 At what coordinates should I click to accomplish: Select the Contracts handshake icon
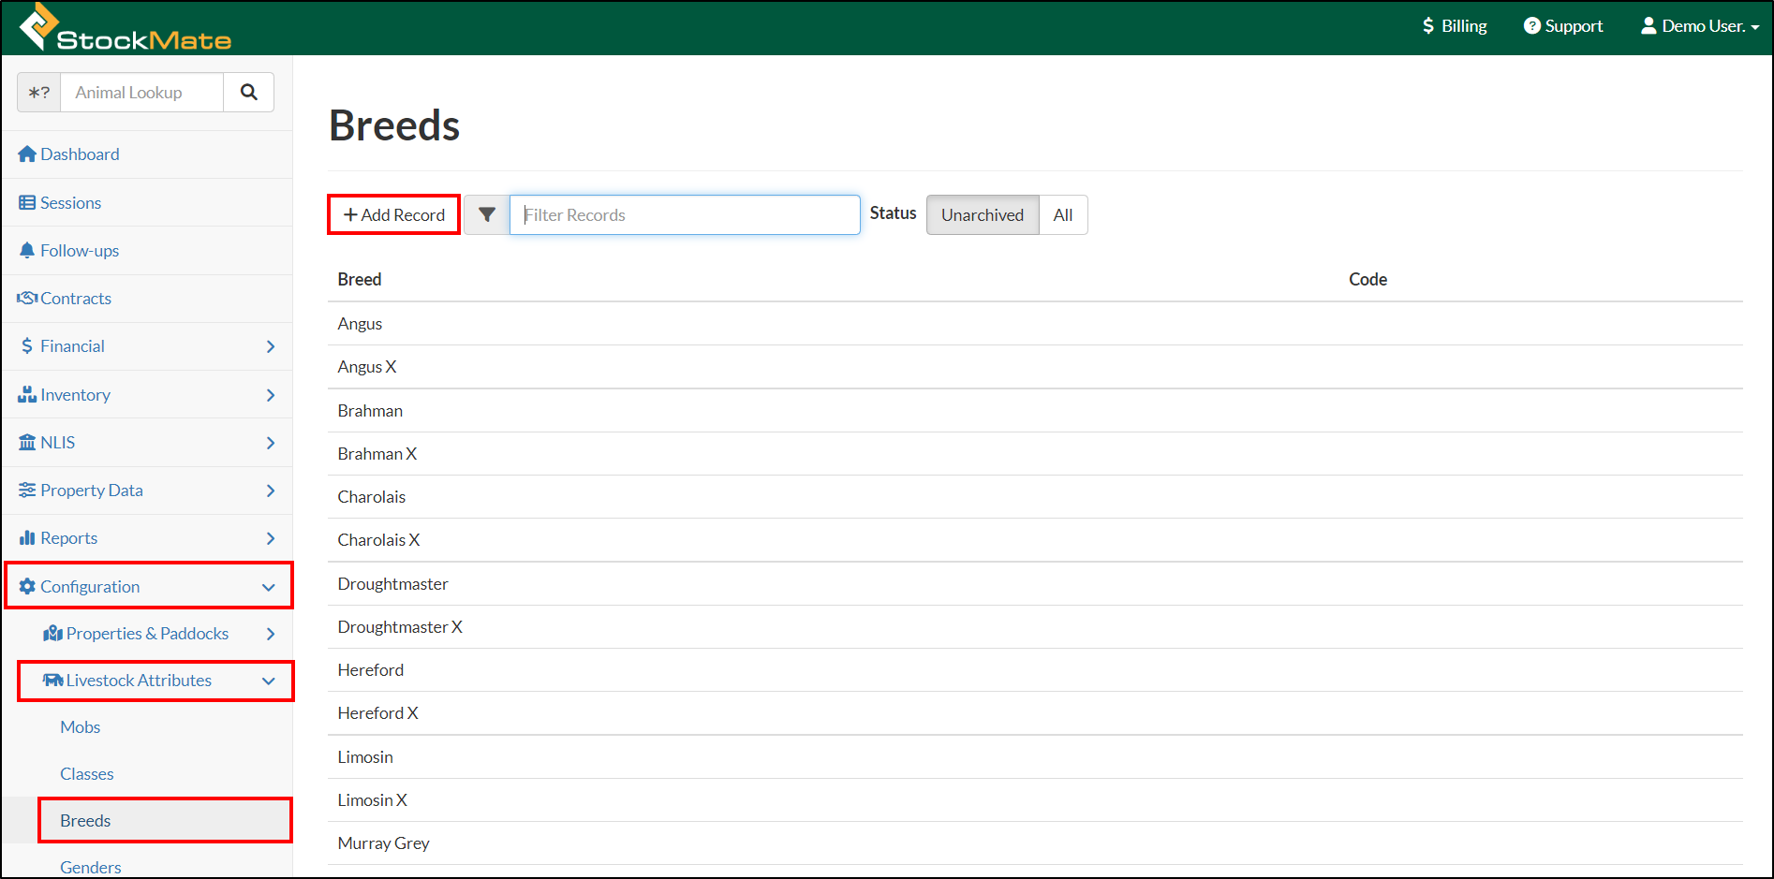[27, 298]
